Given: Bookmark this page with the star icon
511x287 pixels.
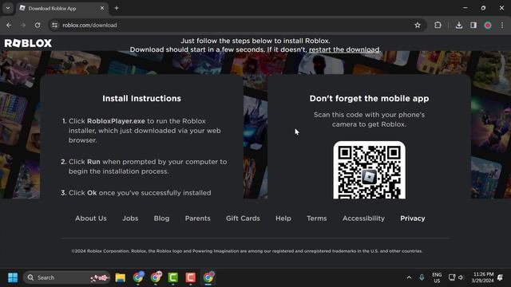Looking at the screenshot, I should coord(418,25).
